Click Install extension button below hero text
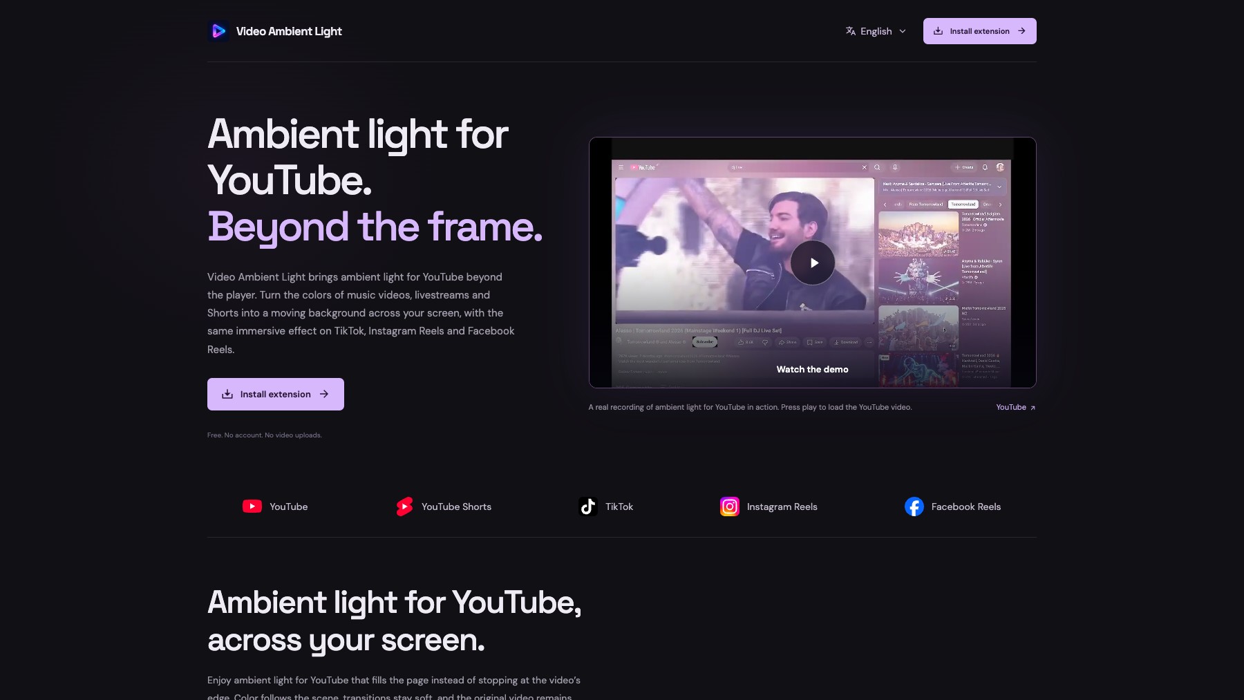The image size is (1244, 700). pos(276,394)
